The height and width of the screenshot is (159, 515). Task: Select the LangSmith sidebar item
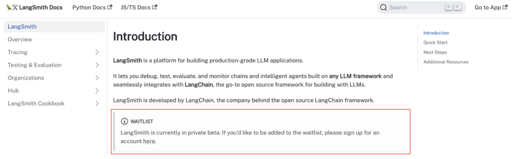click(x=54, y=27)
